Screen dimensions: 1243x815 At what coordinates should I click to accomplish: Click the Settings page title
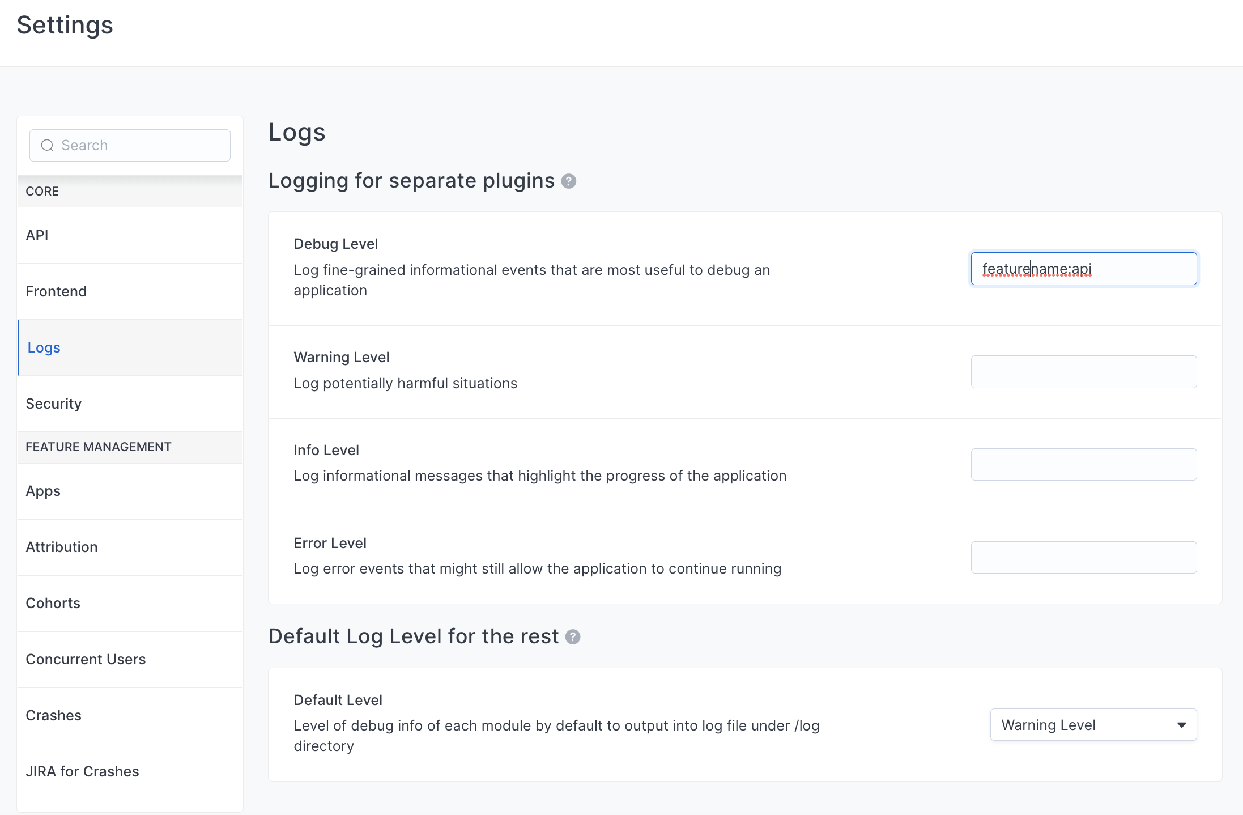65,26
